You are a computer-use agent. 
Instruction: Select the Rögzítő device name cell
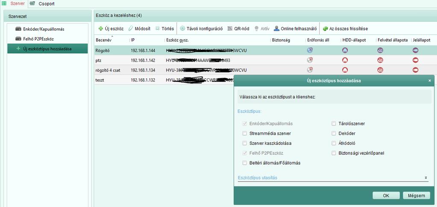[x=103, y=51]
